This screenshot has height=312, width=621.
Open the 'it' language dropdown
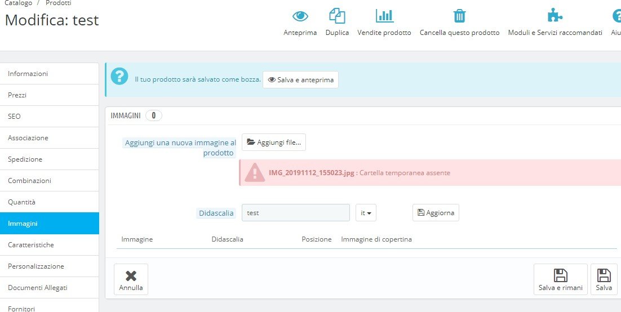click(x=366, y=213)
